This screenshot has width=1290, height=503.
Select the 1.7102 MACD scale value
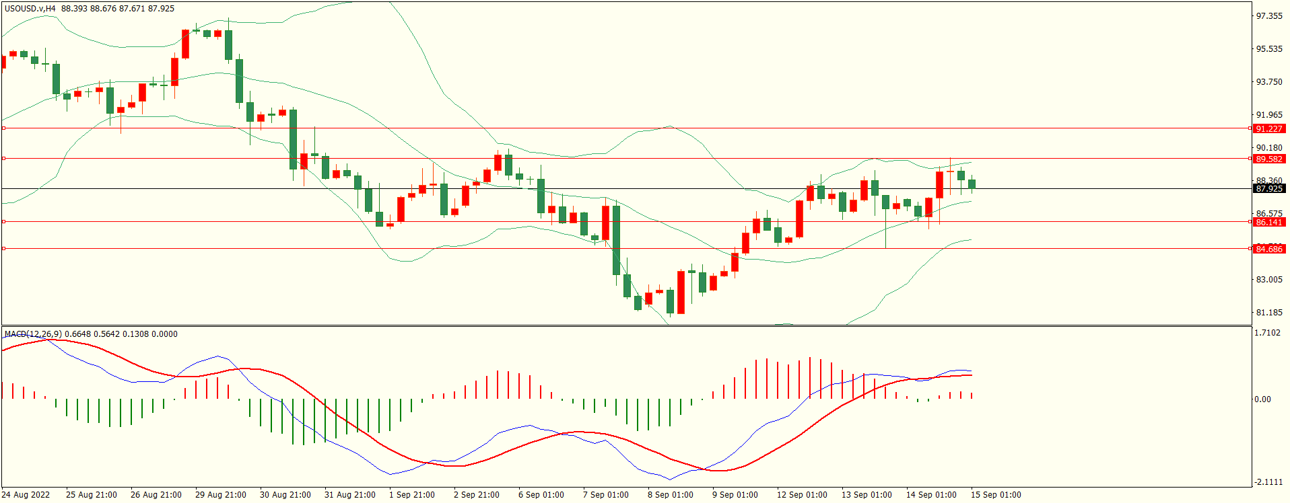pyautogui.click(x=1268, y=334)
